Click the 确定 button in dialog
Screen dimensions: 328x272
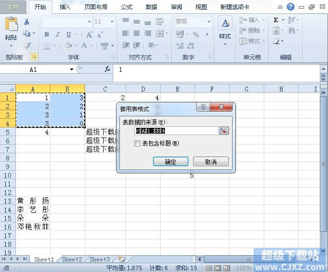[x=170, y=162]
